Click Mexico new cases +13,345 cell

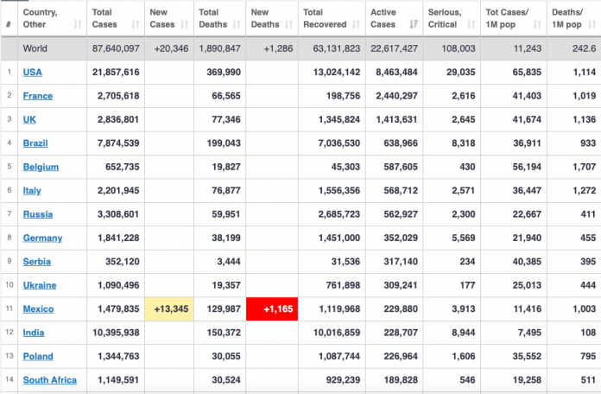point(169,308)
